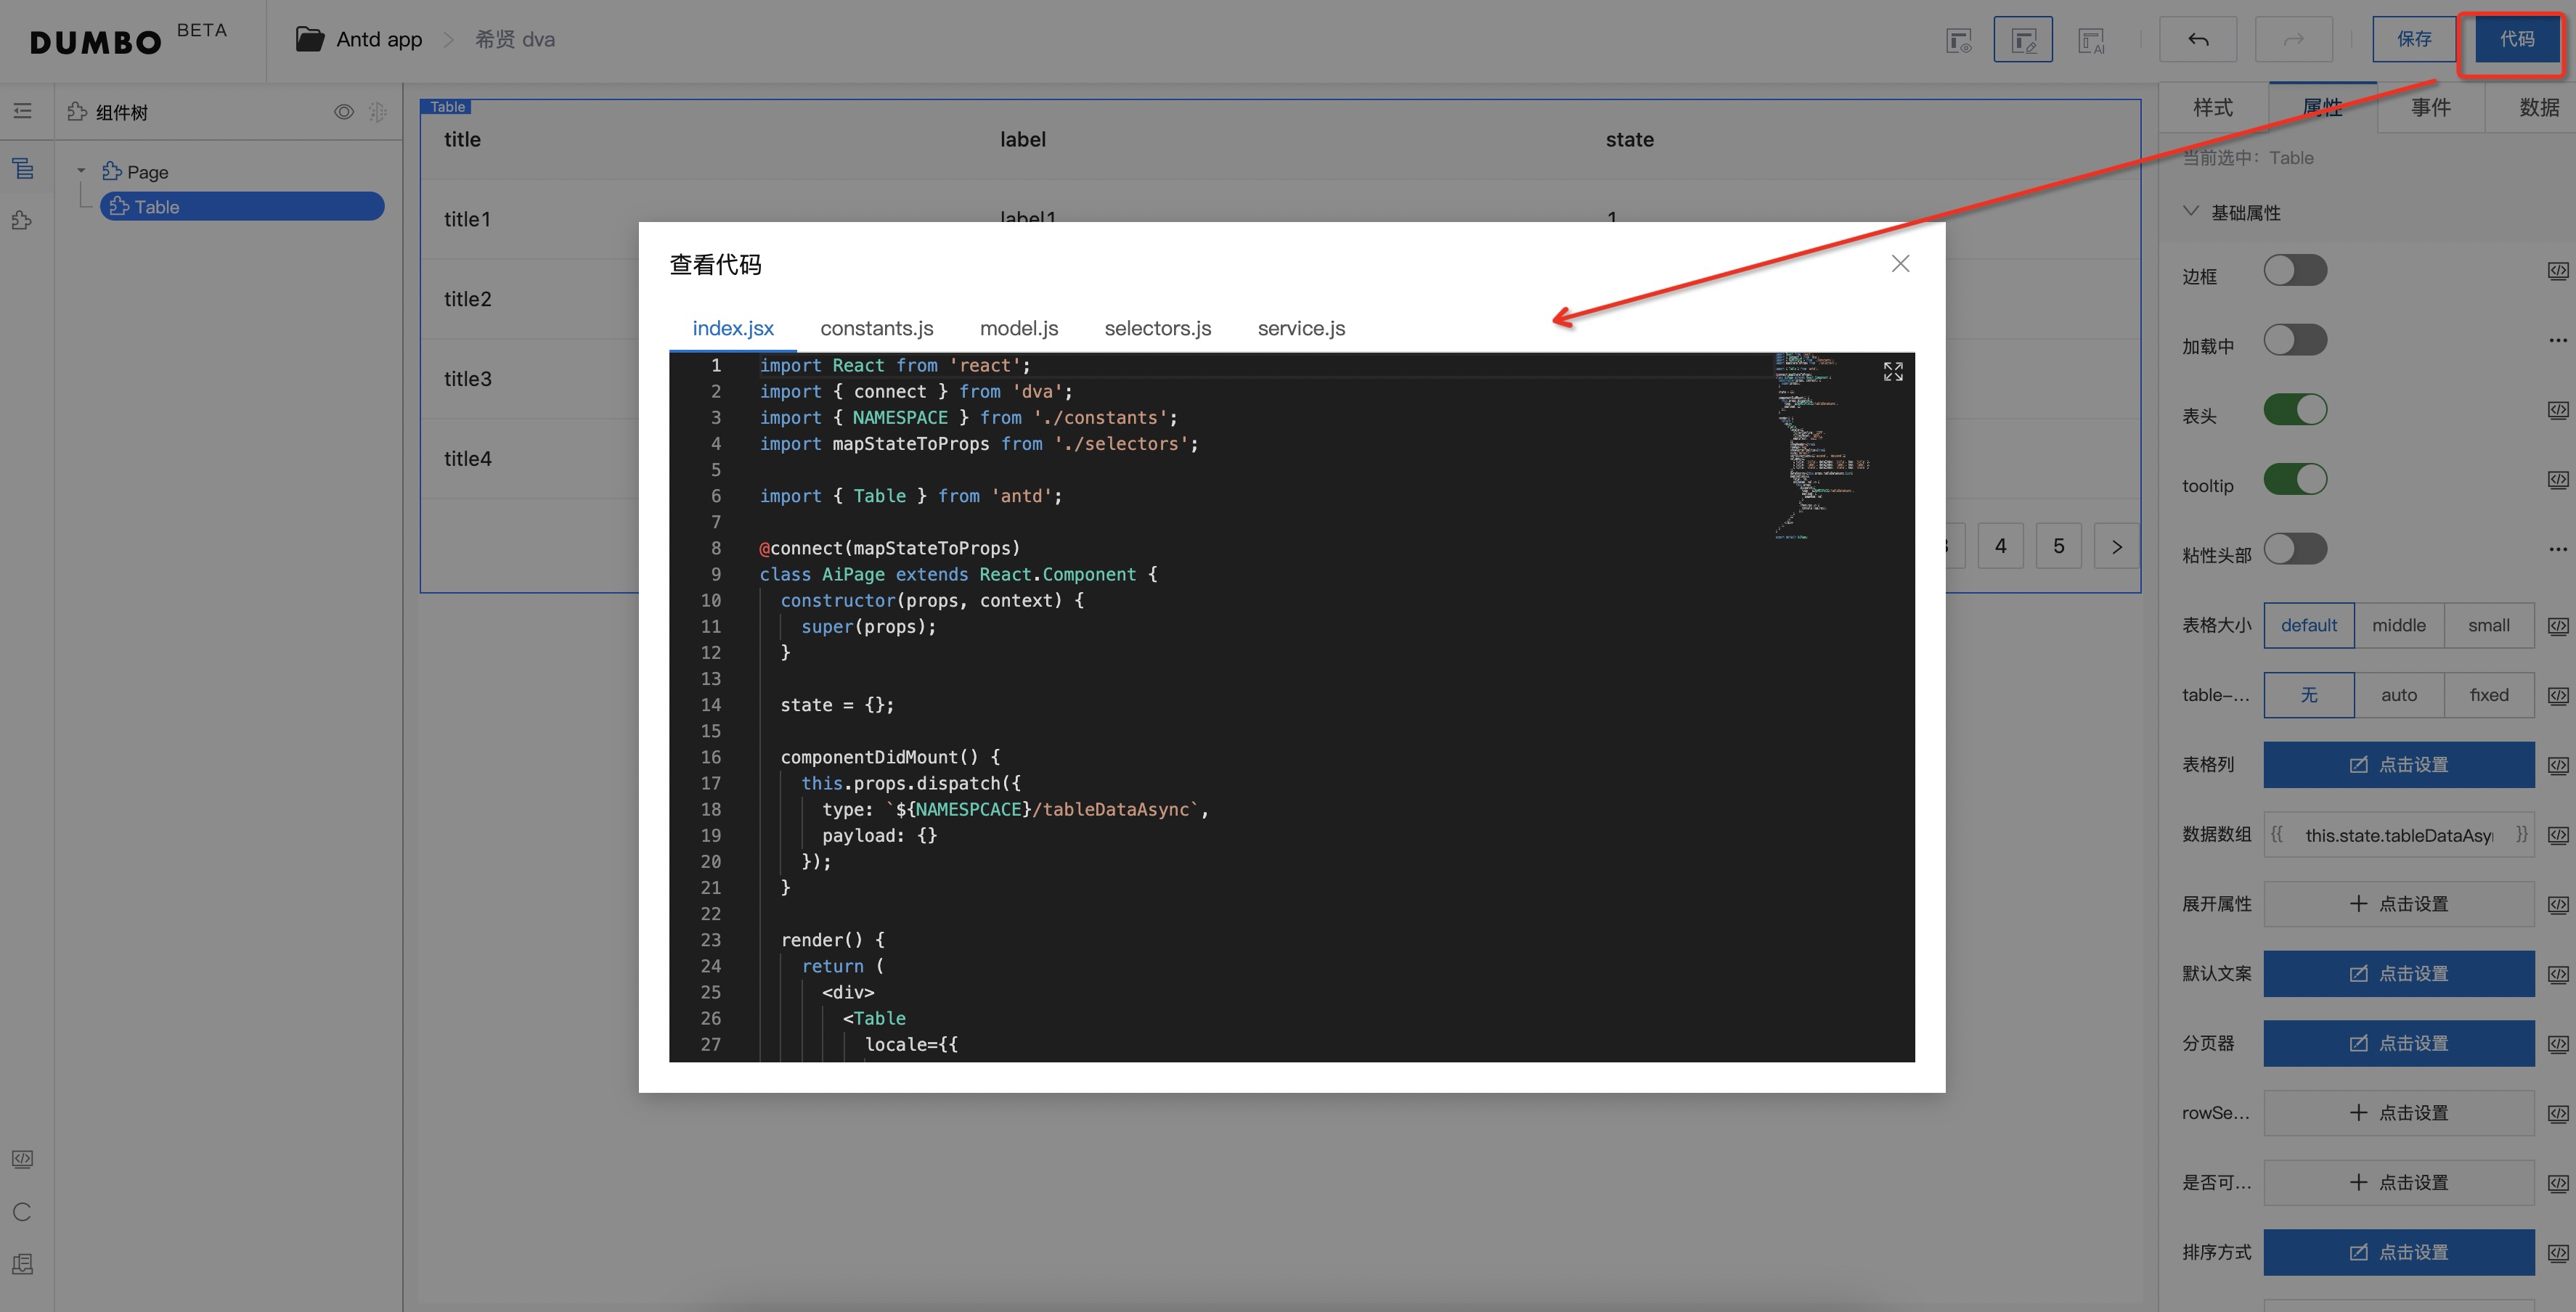
Task: Click the 数据数组 expression input field
Action: [x=2397, y=835]
